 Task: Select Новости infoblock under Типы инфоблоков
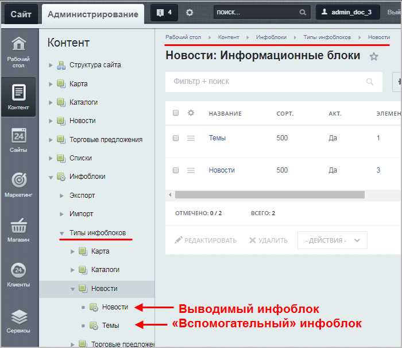pos(115,307)
